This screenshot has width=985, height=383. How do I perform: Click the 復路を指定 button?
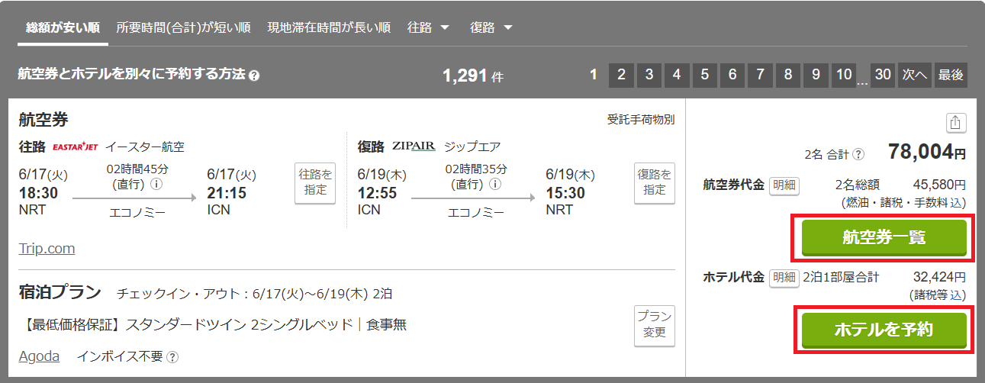654,183
